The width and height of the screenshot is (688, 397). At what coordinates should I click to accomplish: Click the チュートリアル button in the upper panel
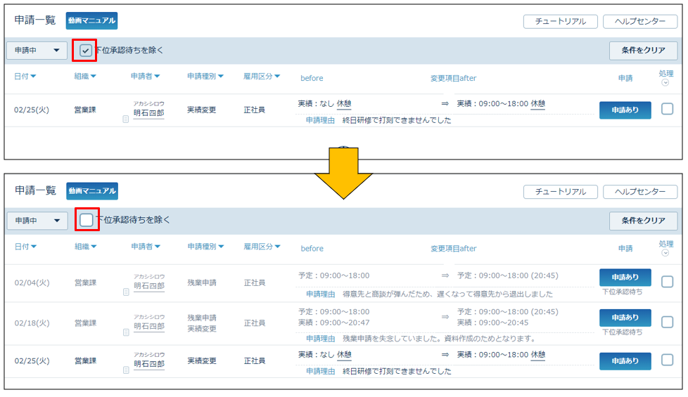pyautogui.click(x=560, y=21)
